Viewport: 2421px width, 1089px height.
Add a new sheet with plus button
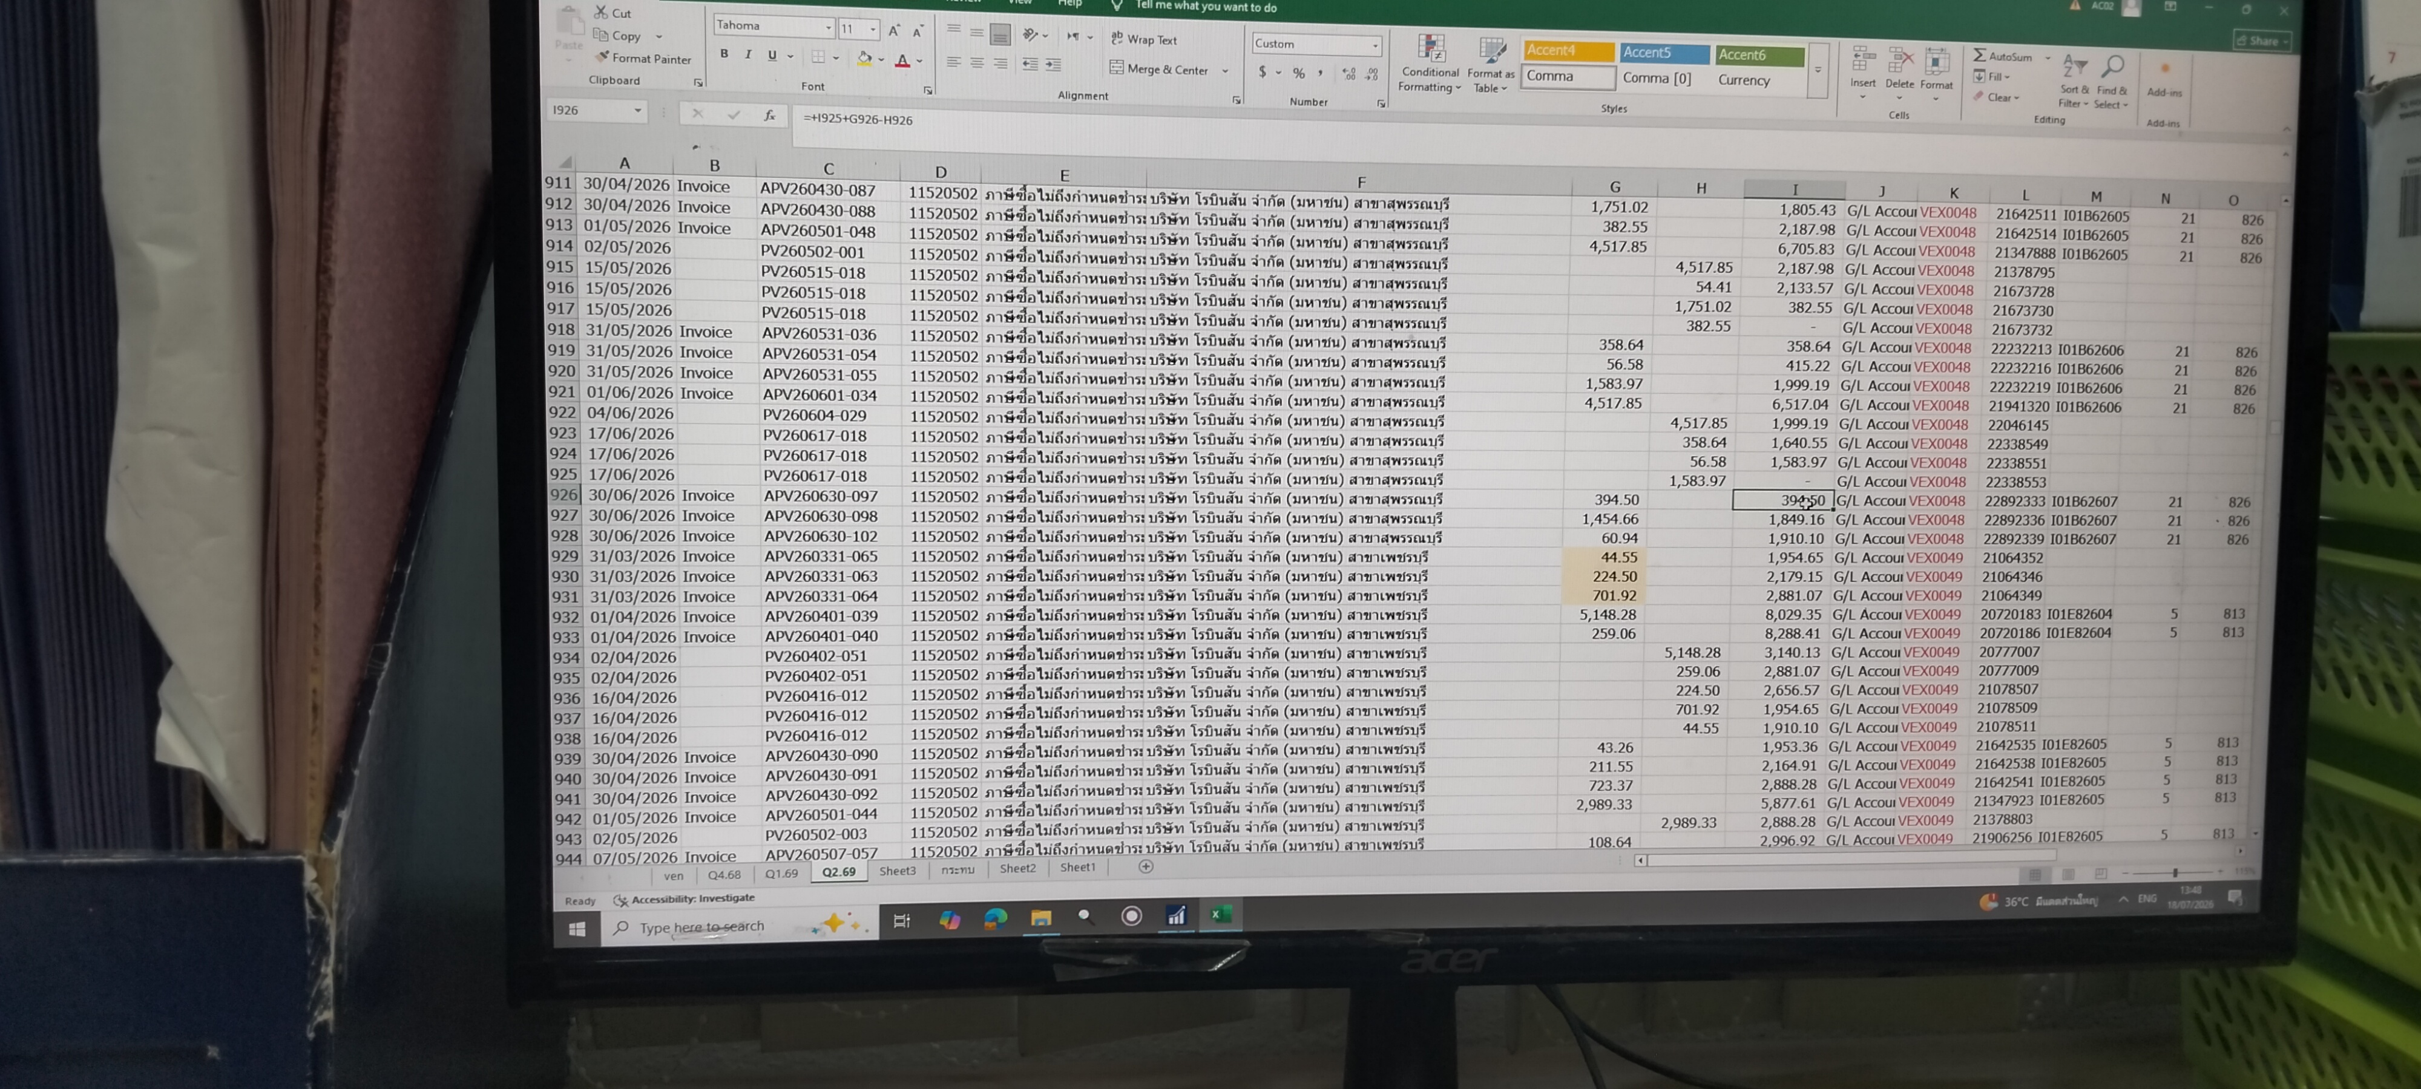(x=1145, y=866)
